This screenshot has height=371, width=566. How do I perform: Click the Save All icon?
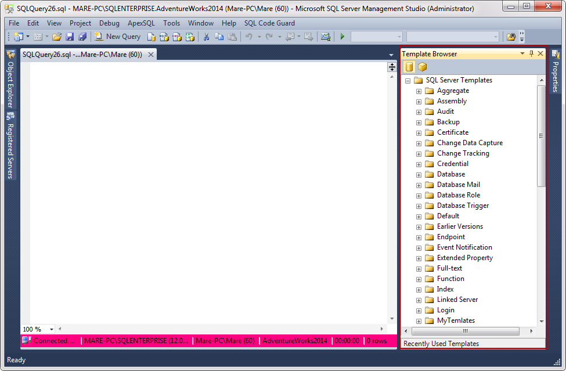click(82, 37)
